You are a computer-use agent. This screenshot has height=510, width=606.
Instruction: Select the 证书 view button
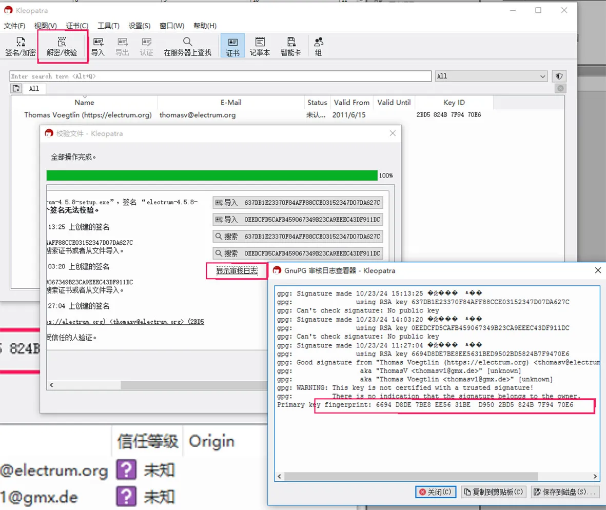tap(232, 47)
